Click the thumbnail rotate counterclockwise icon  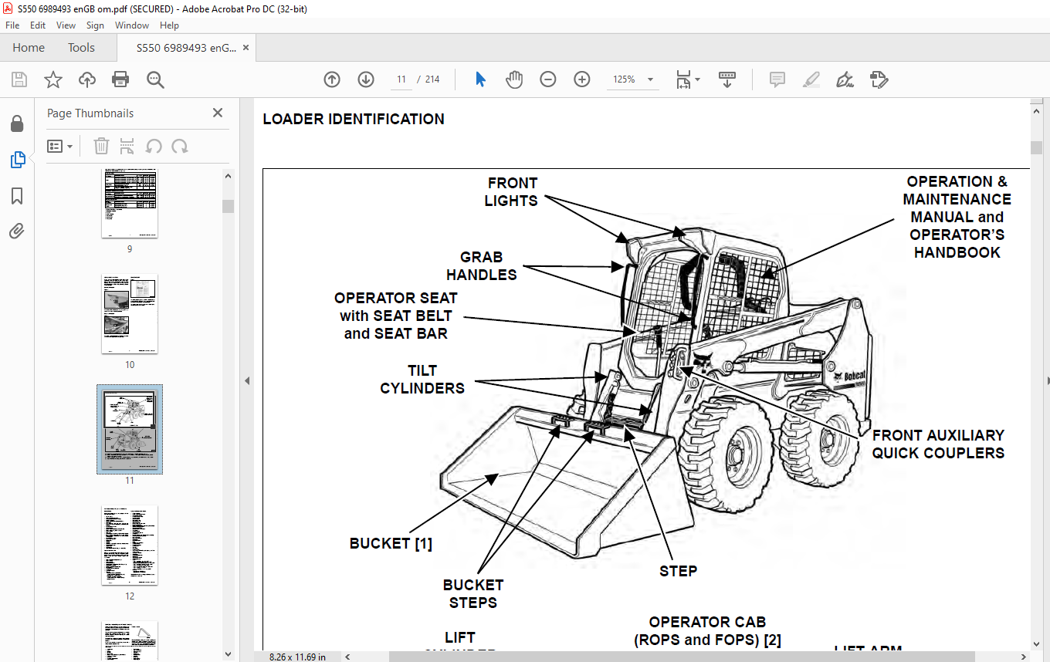coord(154,146)
